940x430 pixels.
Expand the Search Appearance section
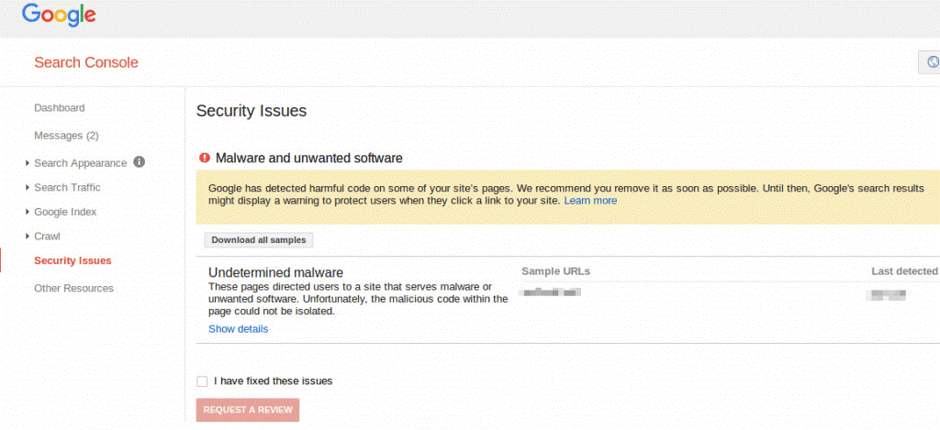pyautogui.click(x=80, y=163)
